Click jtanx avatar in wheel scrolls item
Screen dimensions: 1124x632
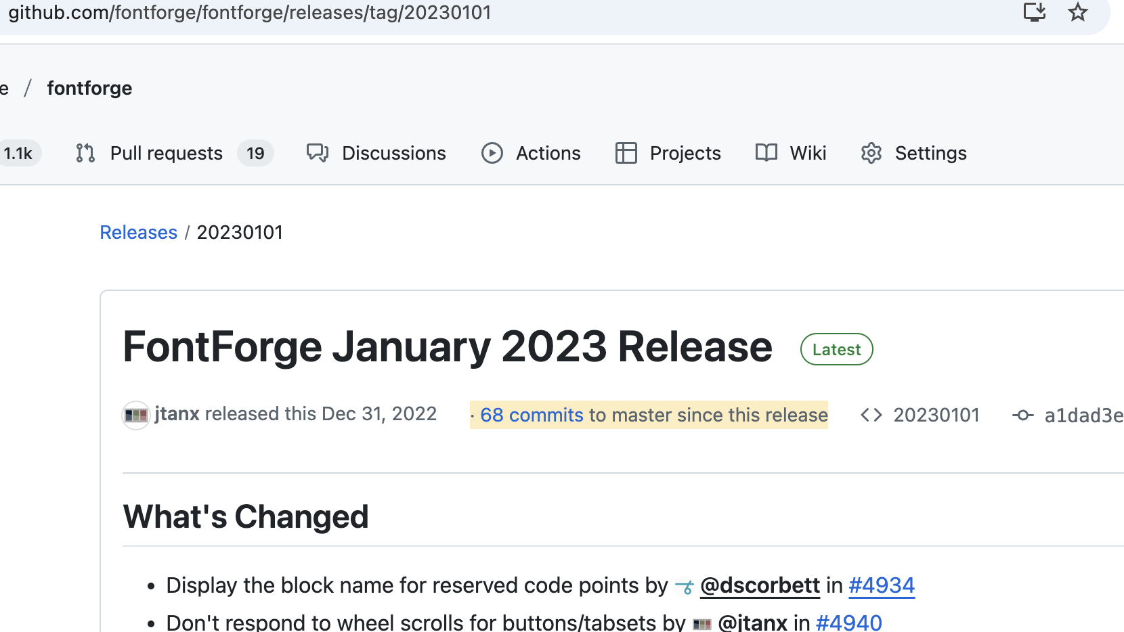click(702, 624)
